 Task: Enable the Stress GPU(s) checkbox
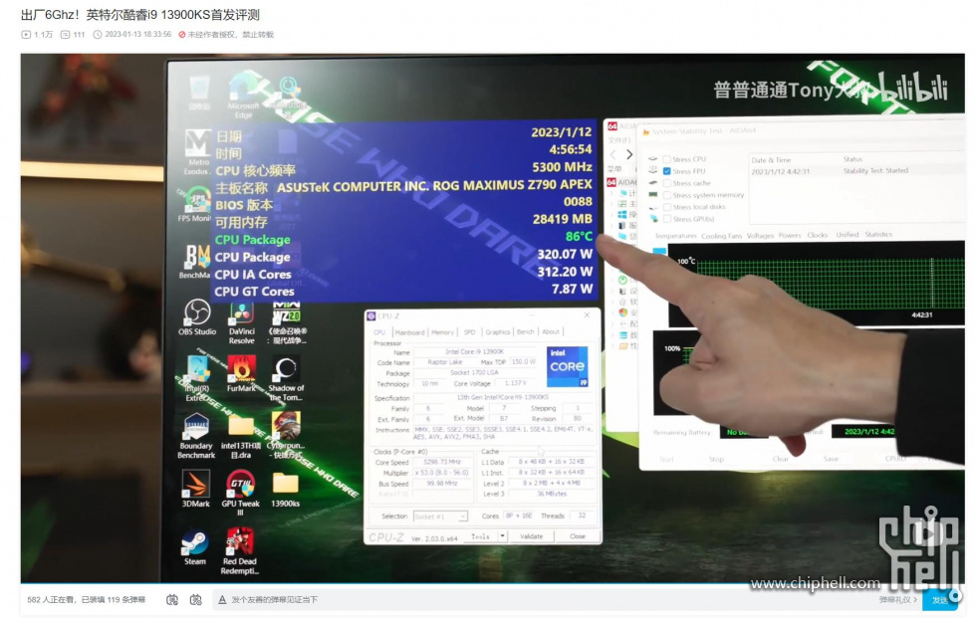click(x=666, y=219)
